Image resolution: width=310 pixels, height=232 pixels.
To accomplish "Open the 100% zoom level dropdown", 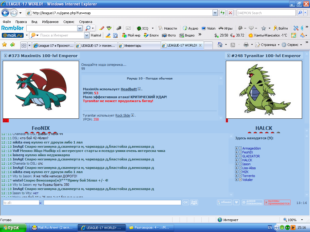I will pos(302,220).
